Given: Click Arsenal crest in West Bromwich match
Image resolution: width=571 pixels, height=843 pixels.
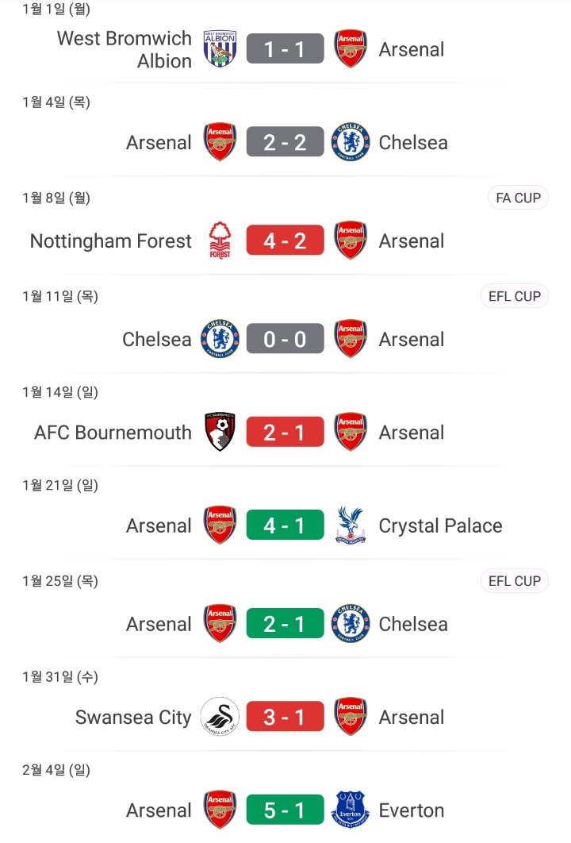Looking at the screenshot, I should pyautogui.click(x=351, y=49).
